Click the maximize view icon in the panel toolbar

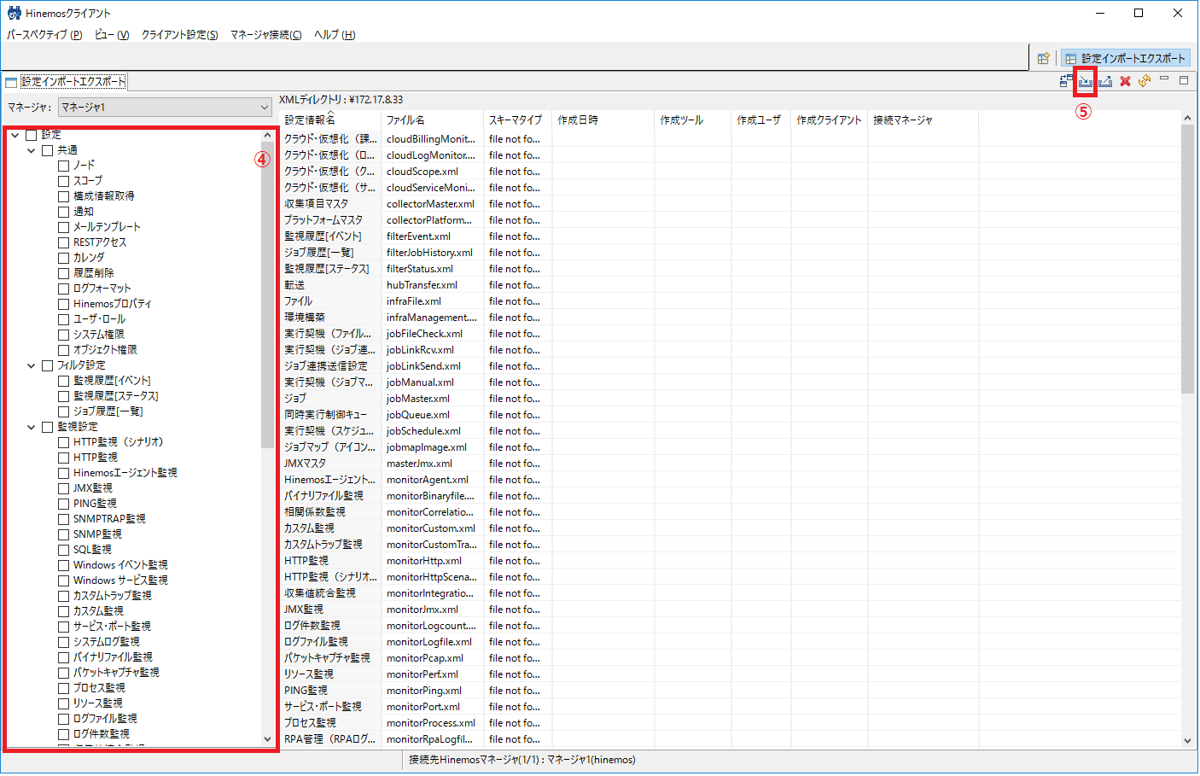(1184, 80)
